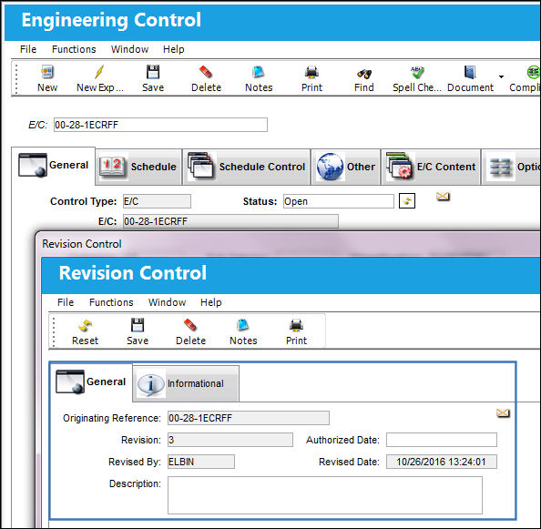The height and width of the screenshot is (529, 541).
Task: Click the Originating Reference field
Action: pos(249,418)
